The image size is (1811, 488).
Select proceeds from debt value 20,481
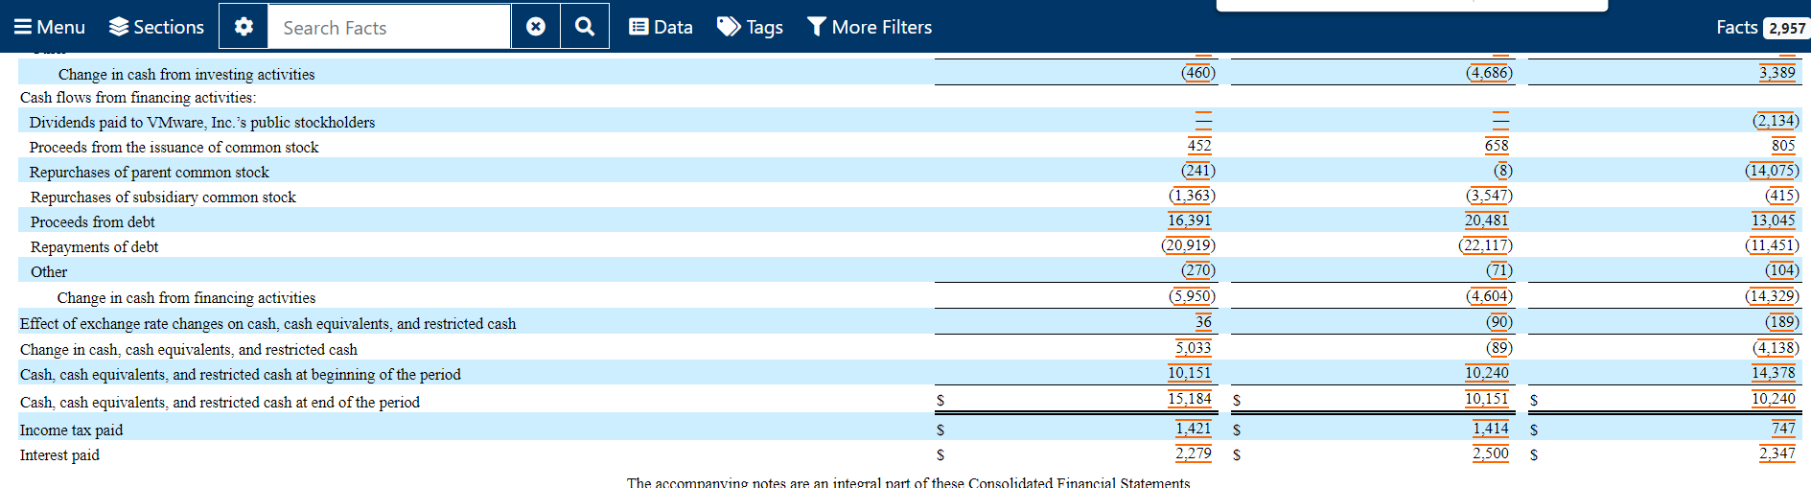1486,220
